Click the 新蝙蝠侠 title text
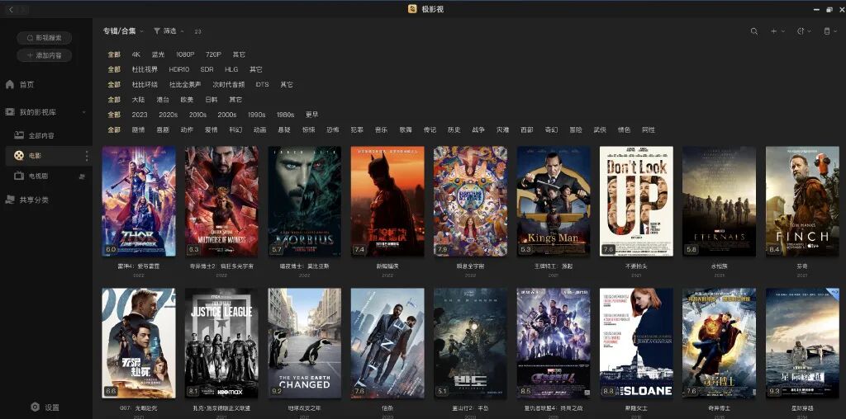The height and width of the screenshot is (419, 846). (387, 266)
